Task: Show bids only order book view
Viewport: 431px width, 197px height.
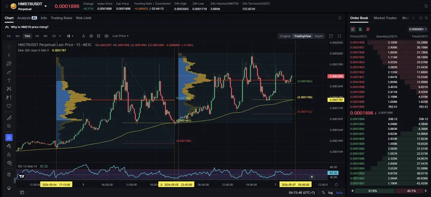Action: 360,29
